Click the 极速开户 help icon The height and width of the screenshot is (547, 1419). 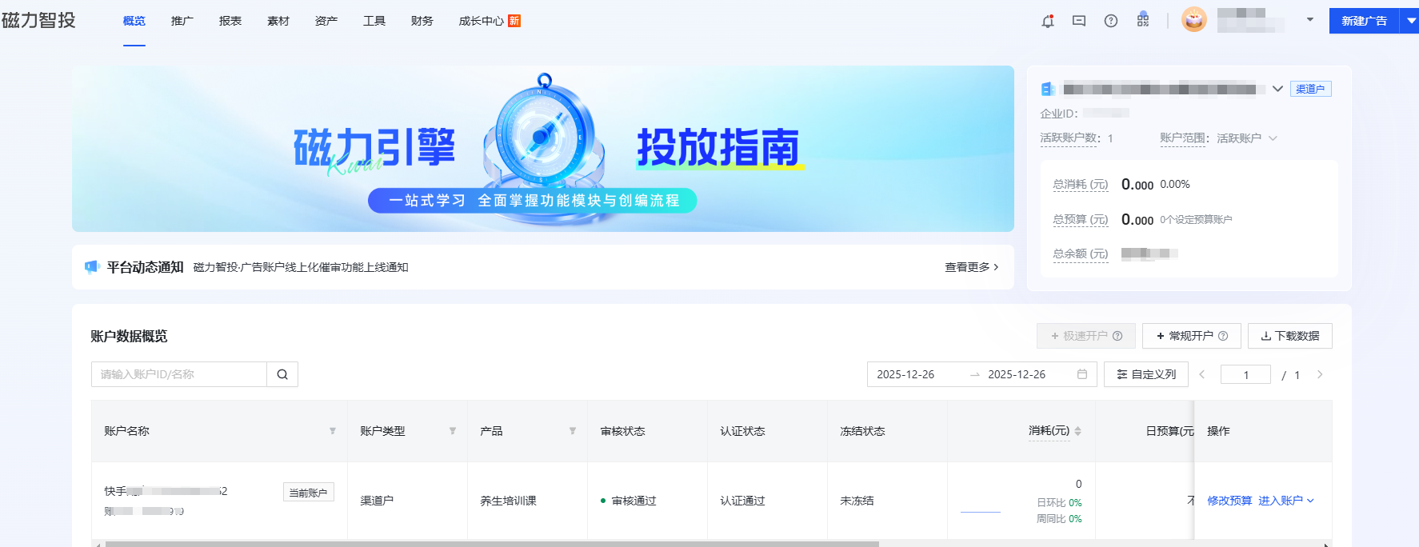click(1117, 336)
